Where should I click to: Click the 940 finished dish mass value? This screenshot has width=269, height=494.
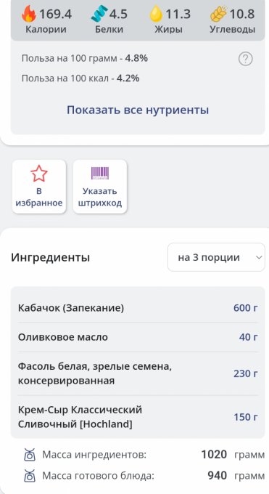[x=217, y=476]
